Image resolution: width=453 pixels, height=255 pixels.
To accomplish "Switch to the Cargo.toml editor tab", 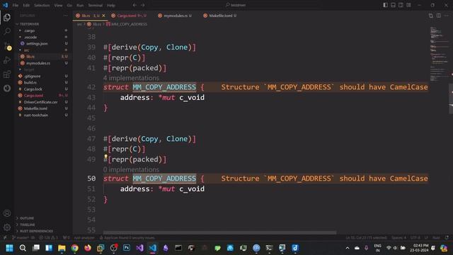I will (x=129, y=16).
